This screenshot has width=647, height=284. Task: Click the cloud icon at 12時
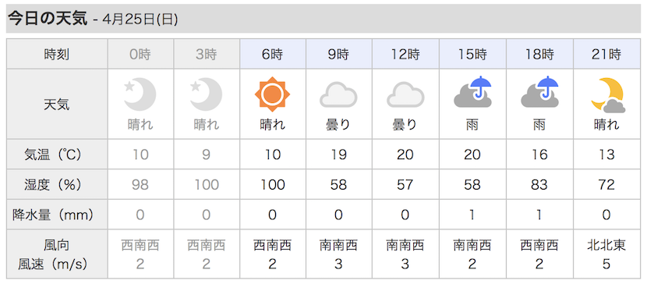tap(405, 94)
